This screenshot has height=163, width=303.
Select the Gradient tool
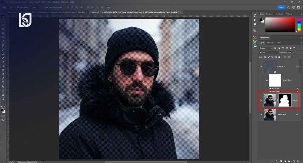(3, 66)
